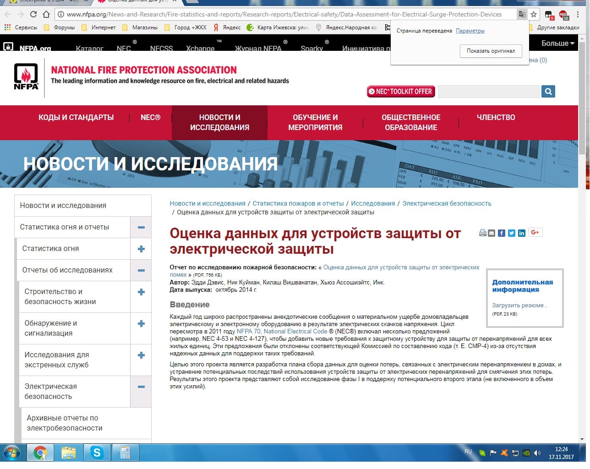Expand the Статистика огня section

click(x=141, y=249)
